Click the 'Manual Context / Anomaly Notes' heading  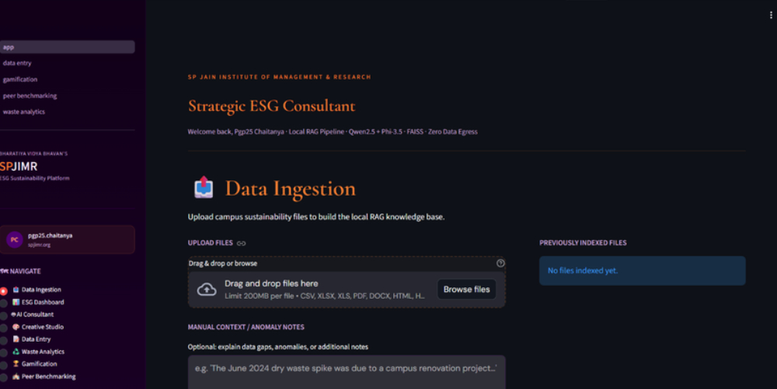(246, 327)
